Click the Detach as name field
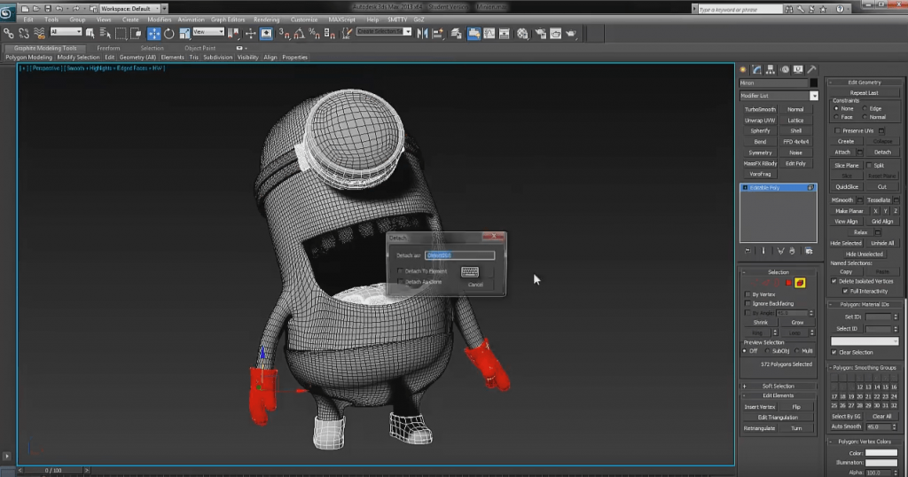The image size is (908, 477). click(x=459, y=255)
